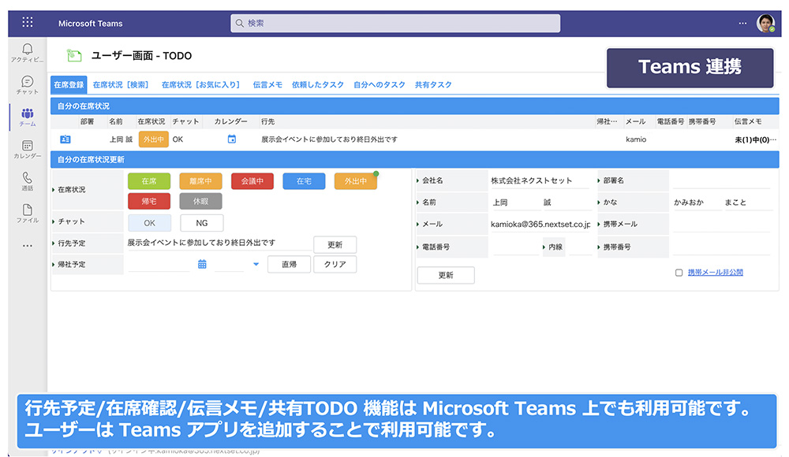This screenshot has height=457, width=789.
Task: Focus the Teams 検索 search box
Action: [395, 23]
